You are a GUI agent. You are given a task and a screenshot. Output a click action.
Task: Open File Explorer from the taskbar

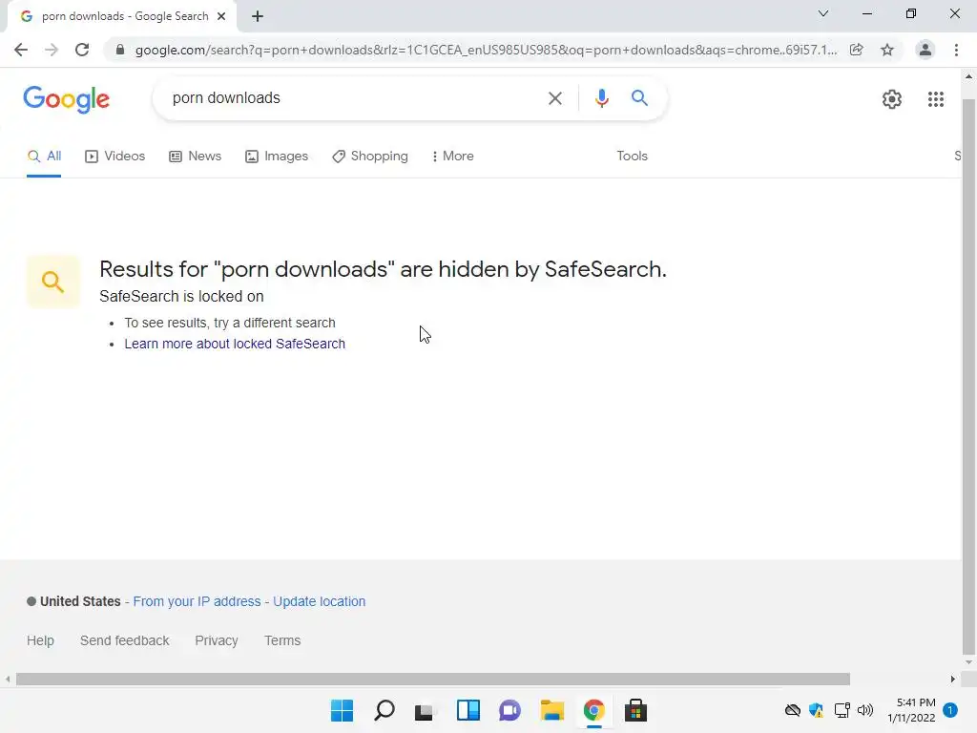point(552,710)
